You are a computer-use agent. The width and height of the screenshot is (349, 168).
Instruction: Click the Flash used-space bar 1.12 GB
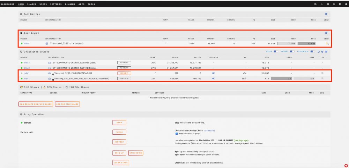coord(287,44)
